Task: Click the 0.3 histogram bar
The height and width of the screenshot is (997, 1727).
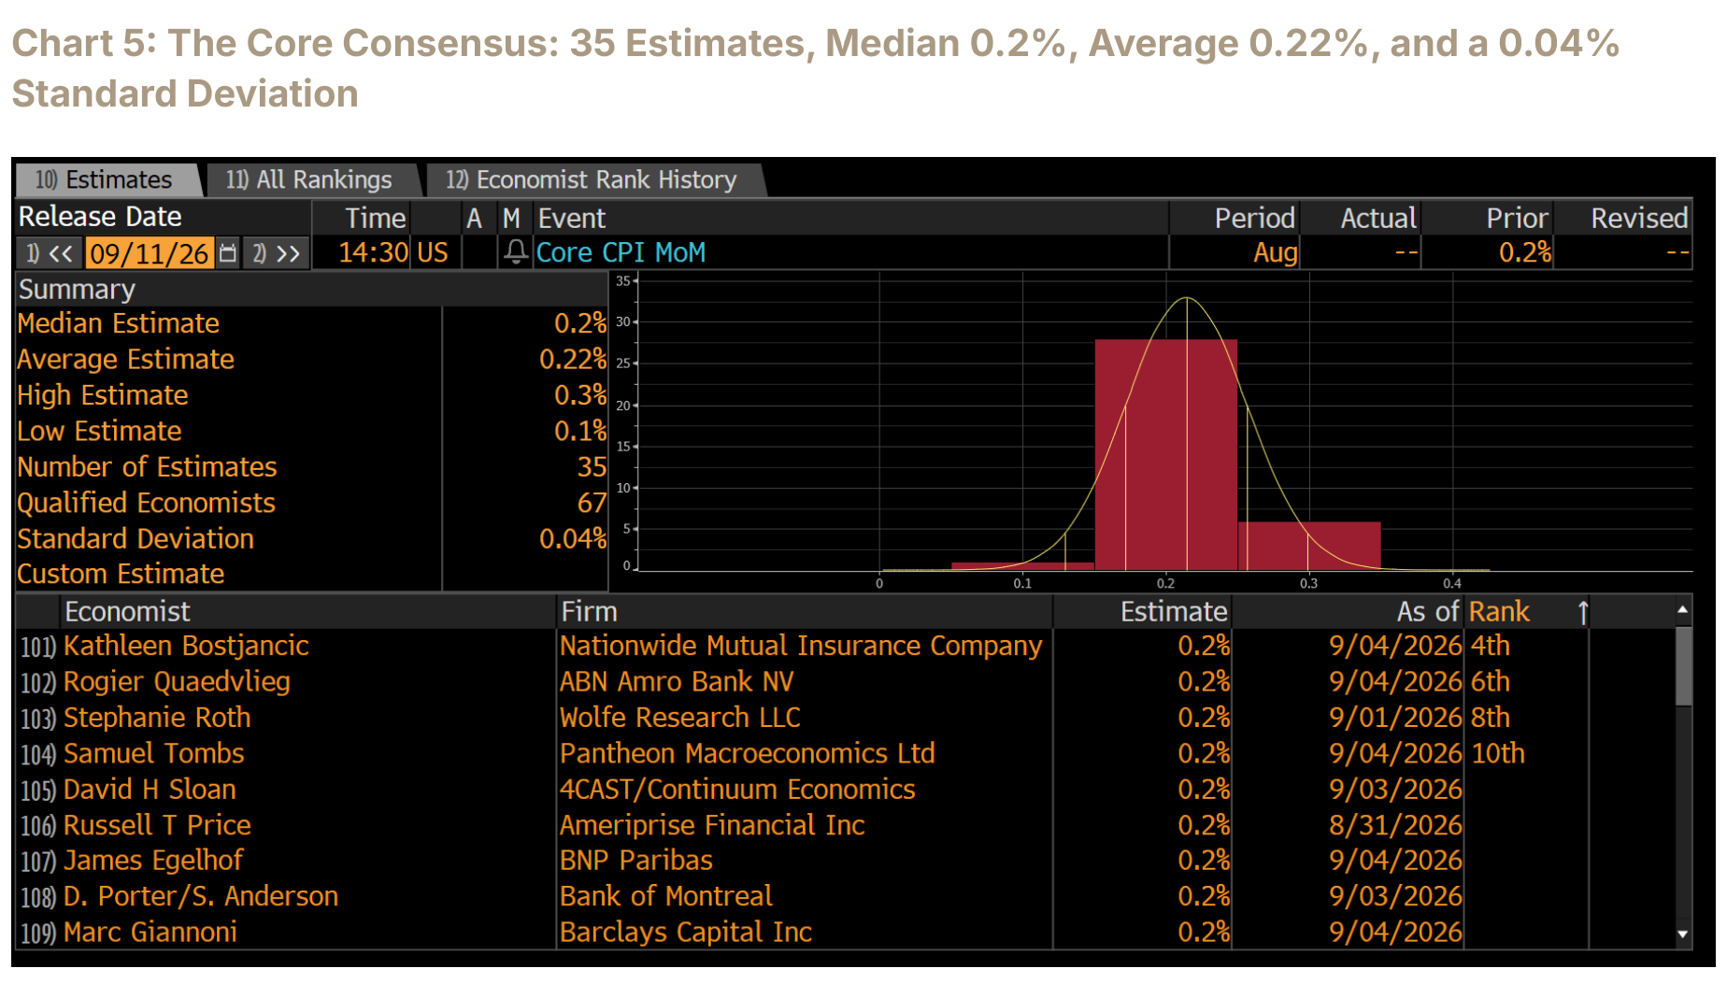Action: point(1310,546)
